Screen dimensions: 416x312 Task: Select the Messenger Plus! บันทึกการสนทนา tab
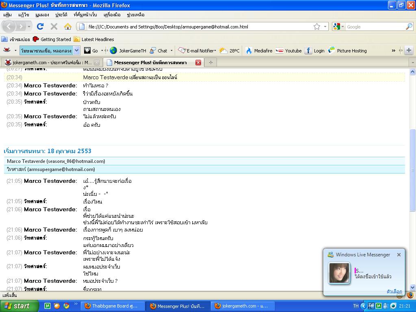(150, 62)
